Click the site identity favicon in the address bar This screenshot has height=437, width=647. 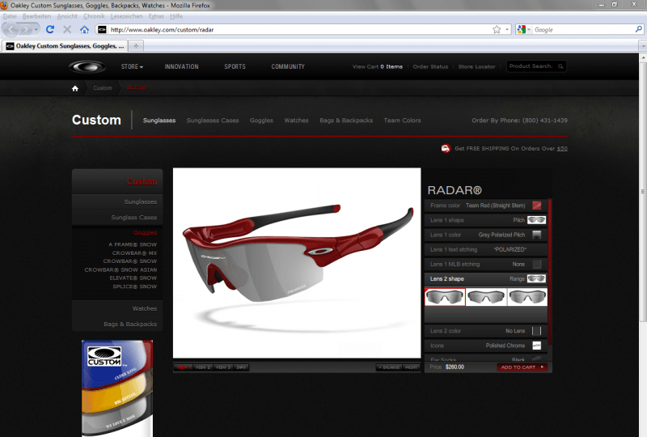pyautogui.click(x=102, y=30)
